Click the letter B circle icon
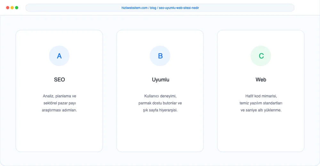 [x=160, y=56]
